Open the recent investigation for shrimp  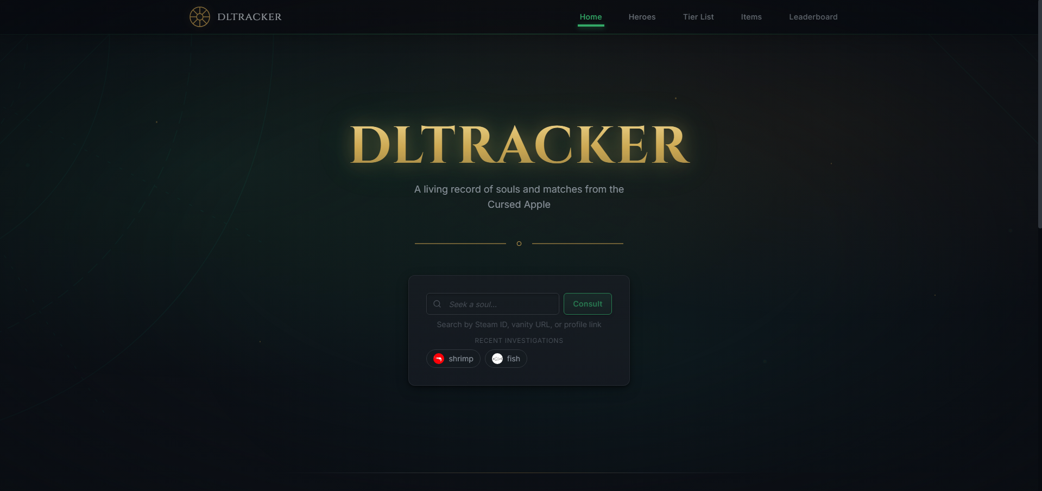point(453,359)
